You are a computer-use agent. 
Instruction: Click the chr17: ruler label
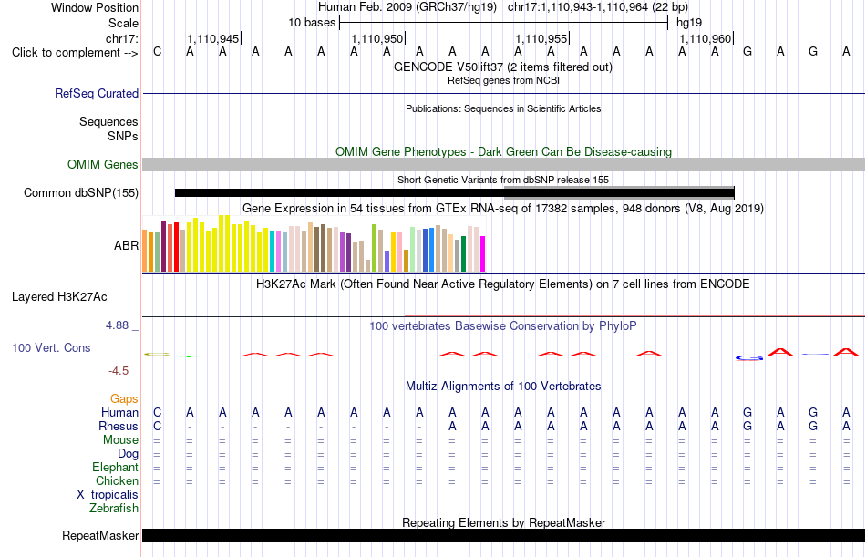[x=121, y=38]
